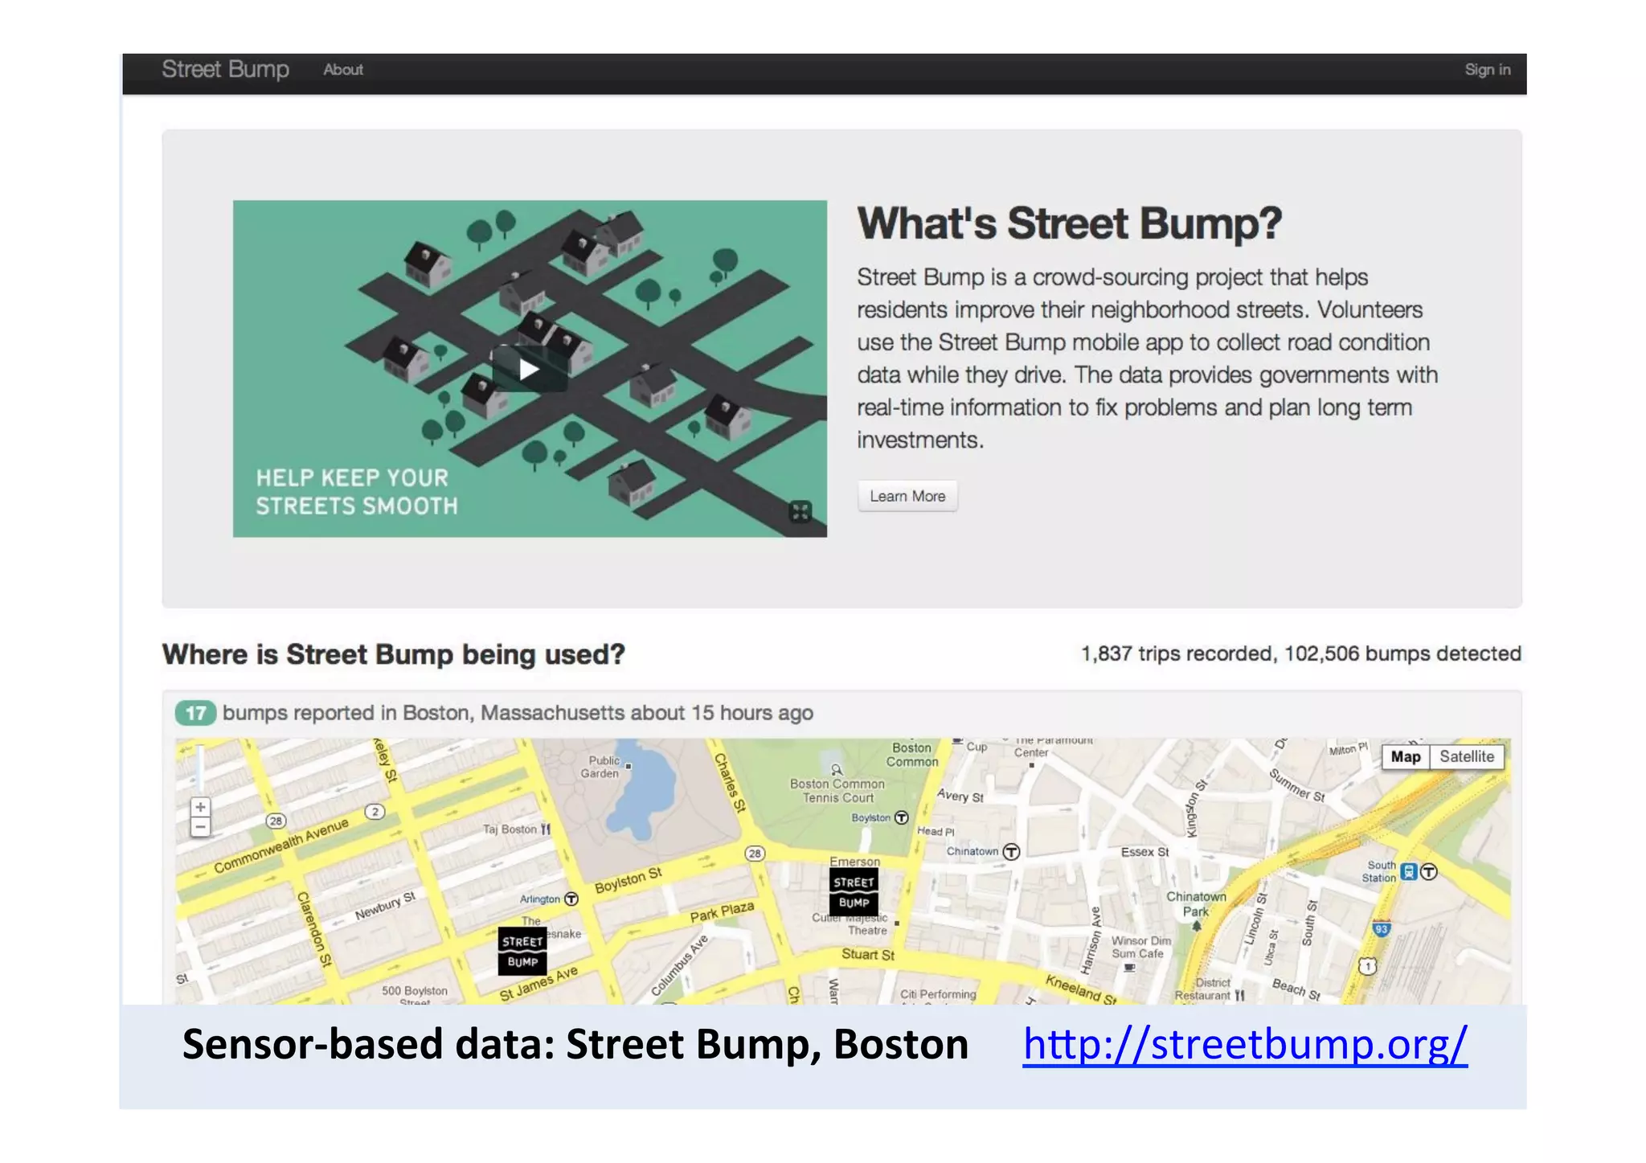Screen dimensions: 1646x1163
Task: Click the Route 28 marker near Boylston St
Action: (755, 854)
